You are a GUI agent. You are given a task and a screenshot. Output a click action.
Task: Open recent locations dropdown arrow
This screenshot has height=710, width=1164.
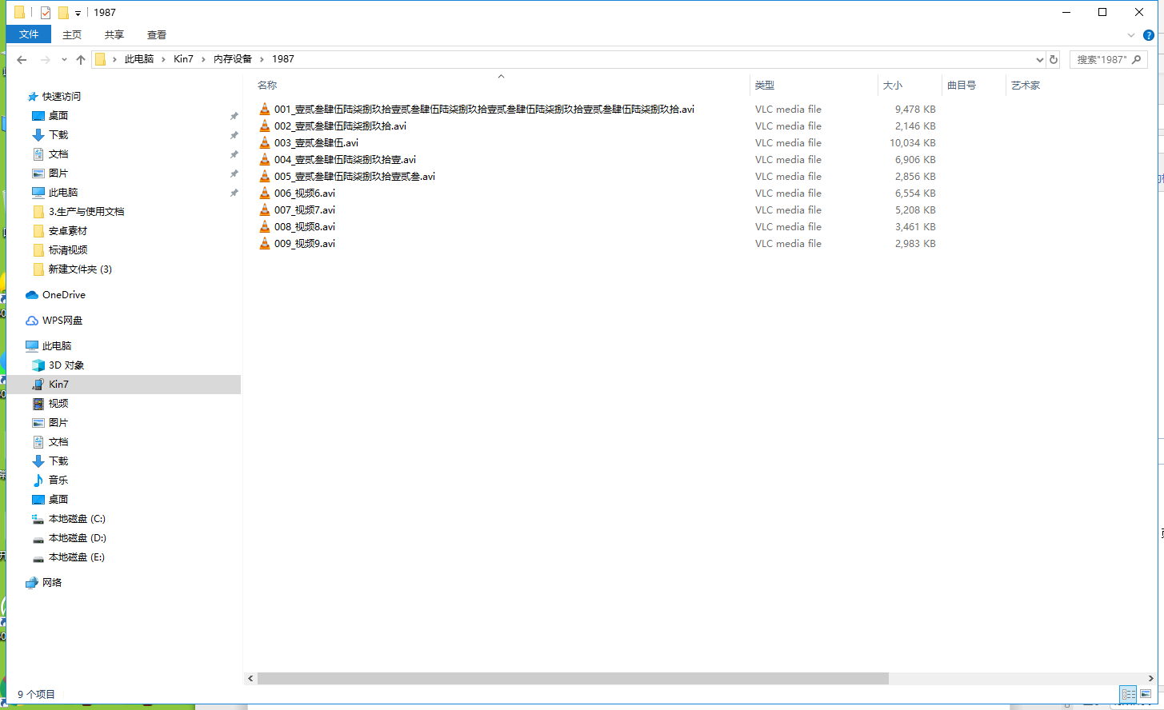[x=64, y=59]
